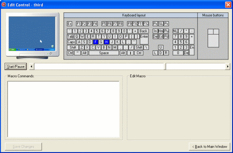Image resolution: width=233 pixels, height=153 pixels.
Task: Click the main Enter key beside the bracket keys
Action: point(144,39)
